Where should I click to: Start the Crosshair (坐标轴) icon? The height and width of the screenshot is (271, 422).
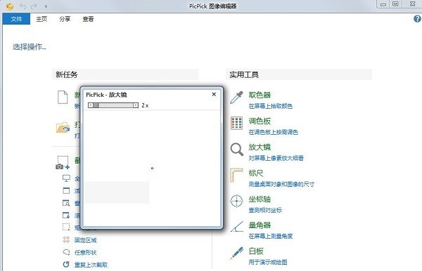pos(236,201)
